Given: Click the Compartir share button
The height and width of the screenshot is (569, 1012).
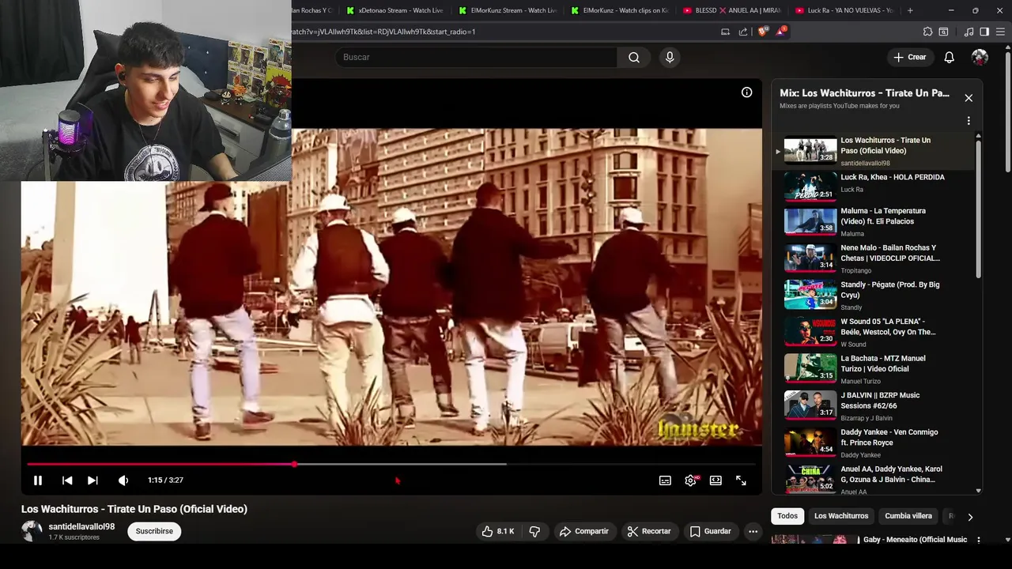Looking at the screenshot, I should (583, 531).
